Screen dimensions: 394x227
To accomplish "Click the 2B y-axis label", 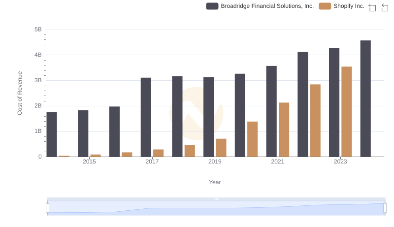I will click(x=38, y=106).
